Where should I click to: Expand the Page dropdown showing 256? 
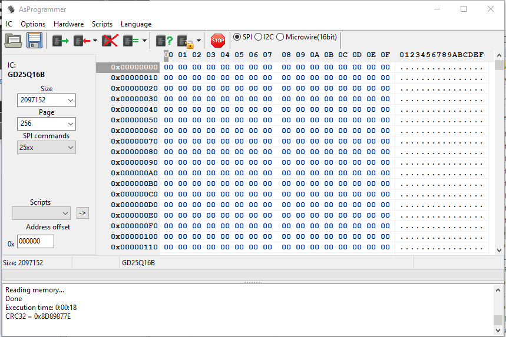[x=47, y=124]
